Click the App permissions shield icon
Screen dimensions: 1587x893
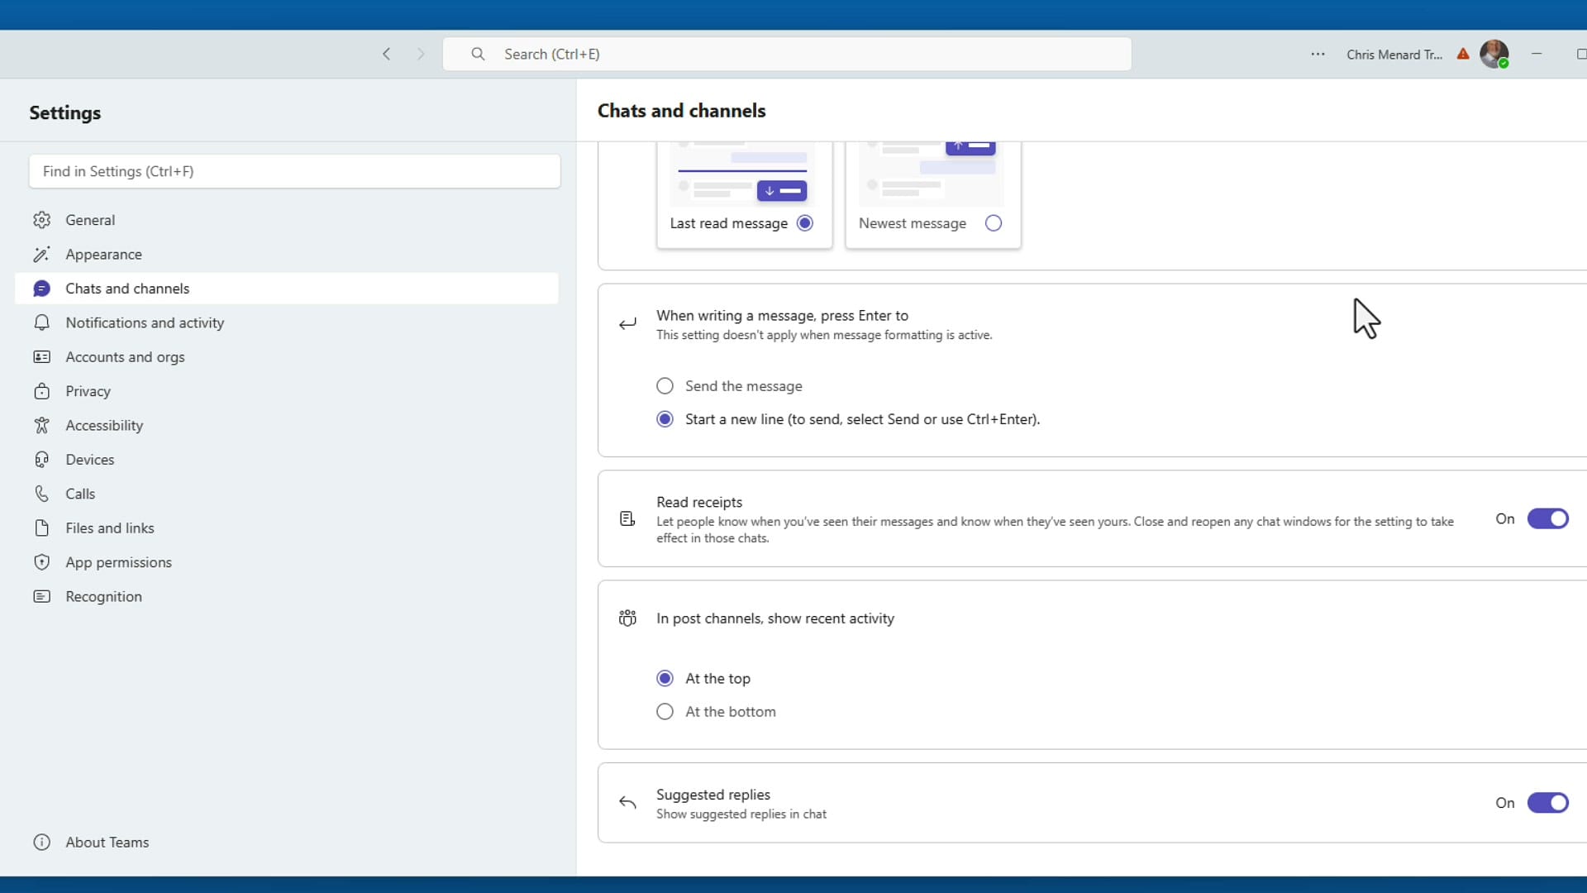coord(41,561)
